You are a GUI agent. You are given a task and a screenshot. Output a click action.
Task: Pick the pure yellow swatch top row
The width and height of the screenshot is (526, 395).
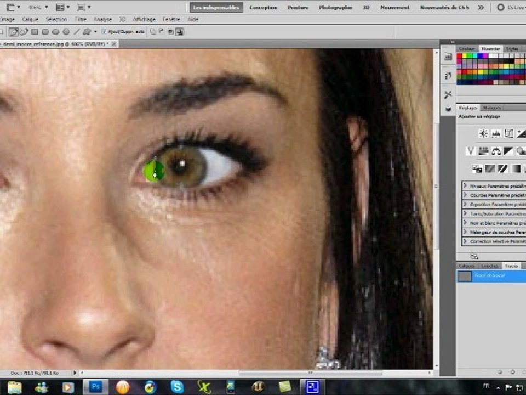[x=465, y=56]
